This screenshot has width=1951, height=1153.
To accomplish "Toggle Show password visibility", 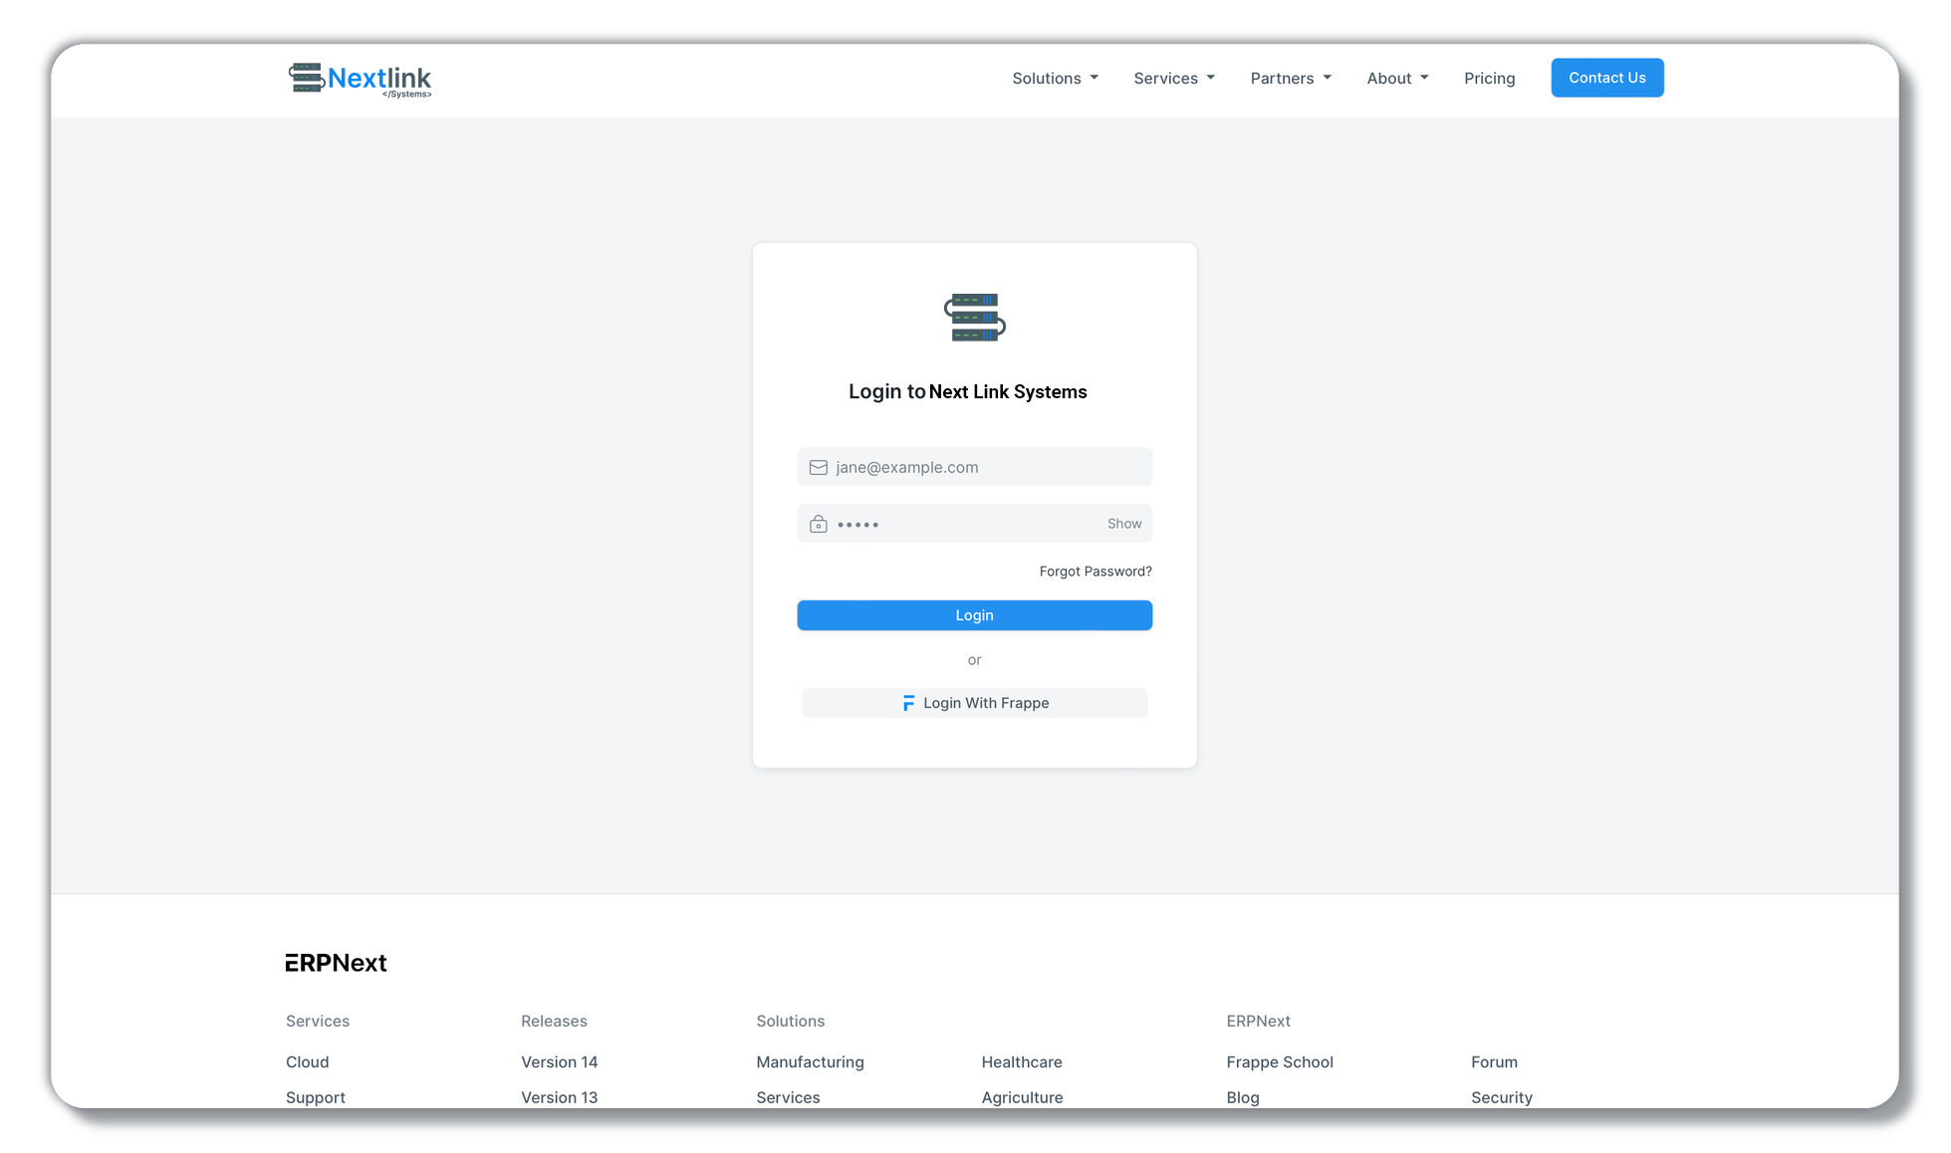I will (1123, 524).
